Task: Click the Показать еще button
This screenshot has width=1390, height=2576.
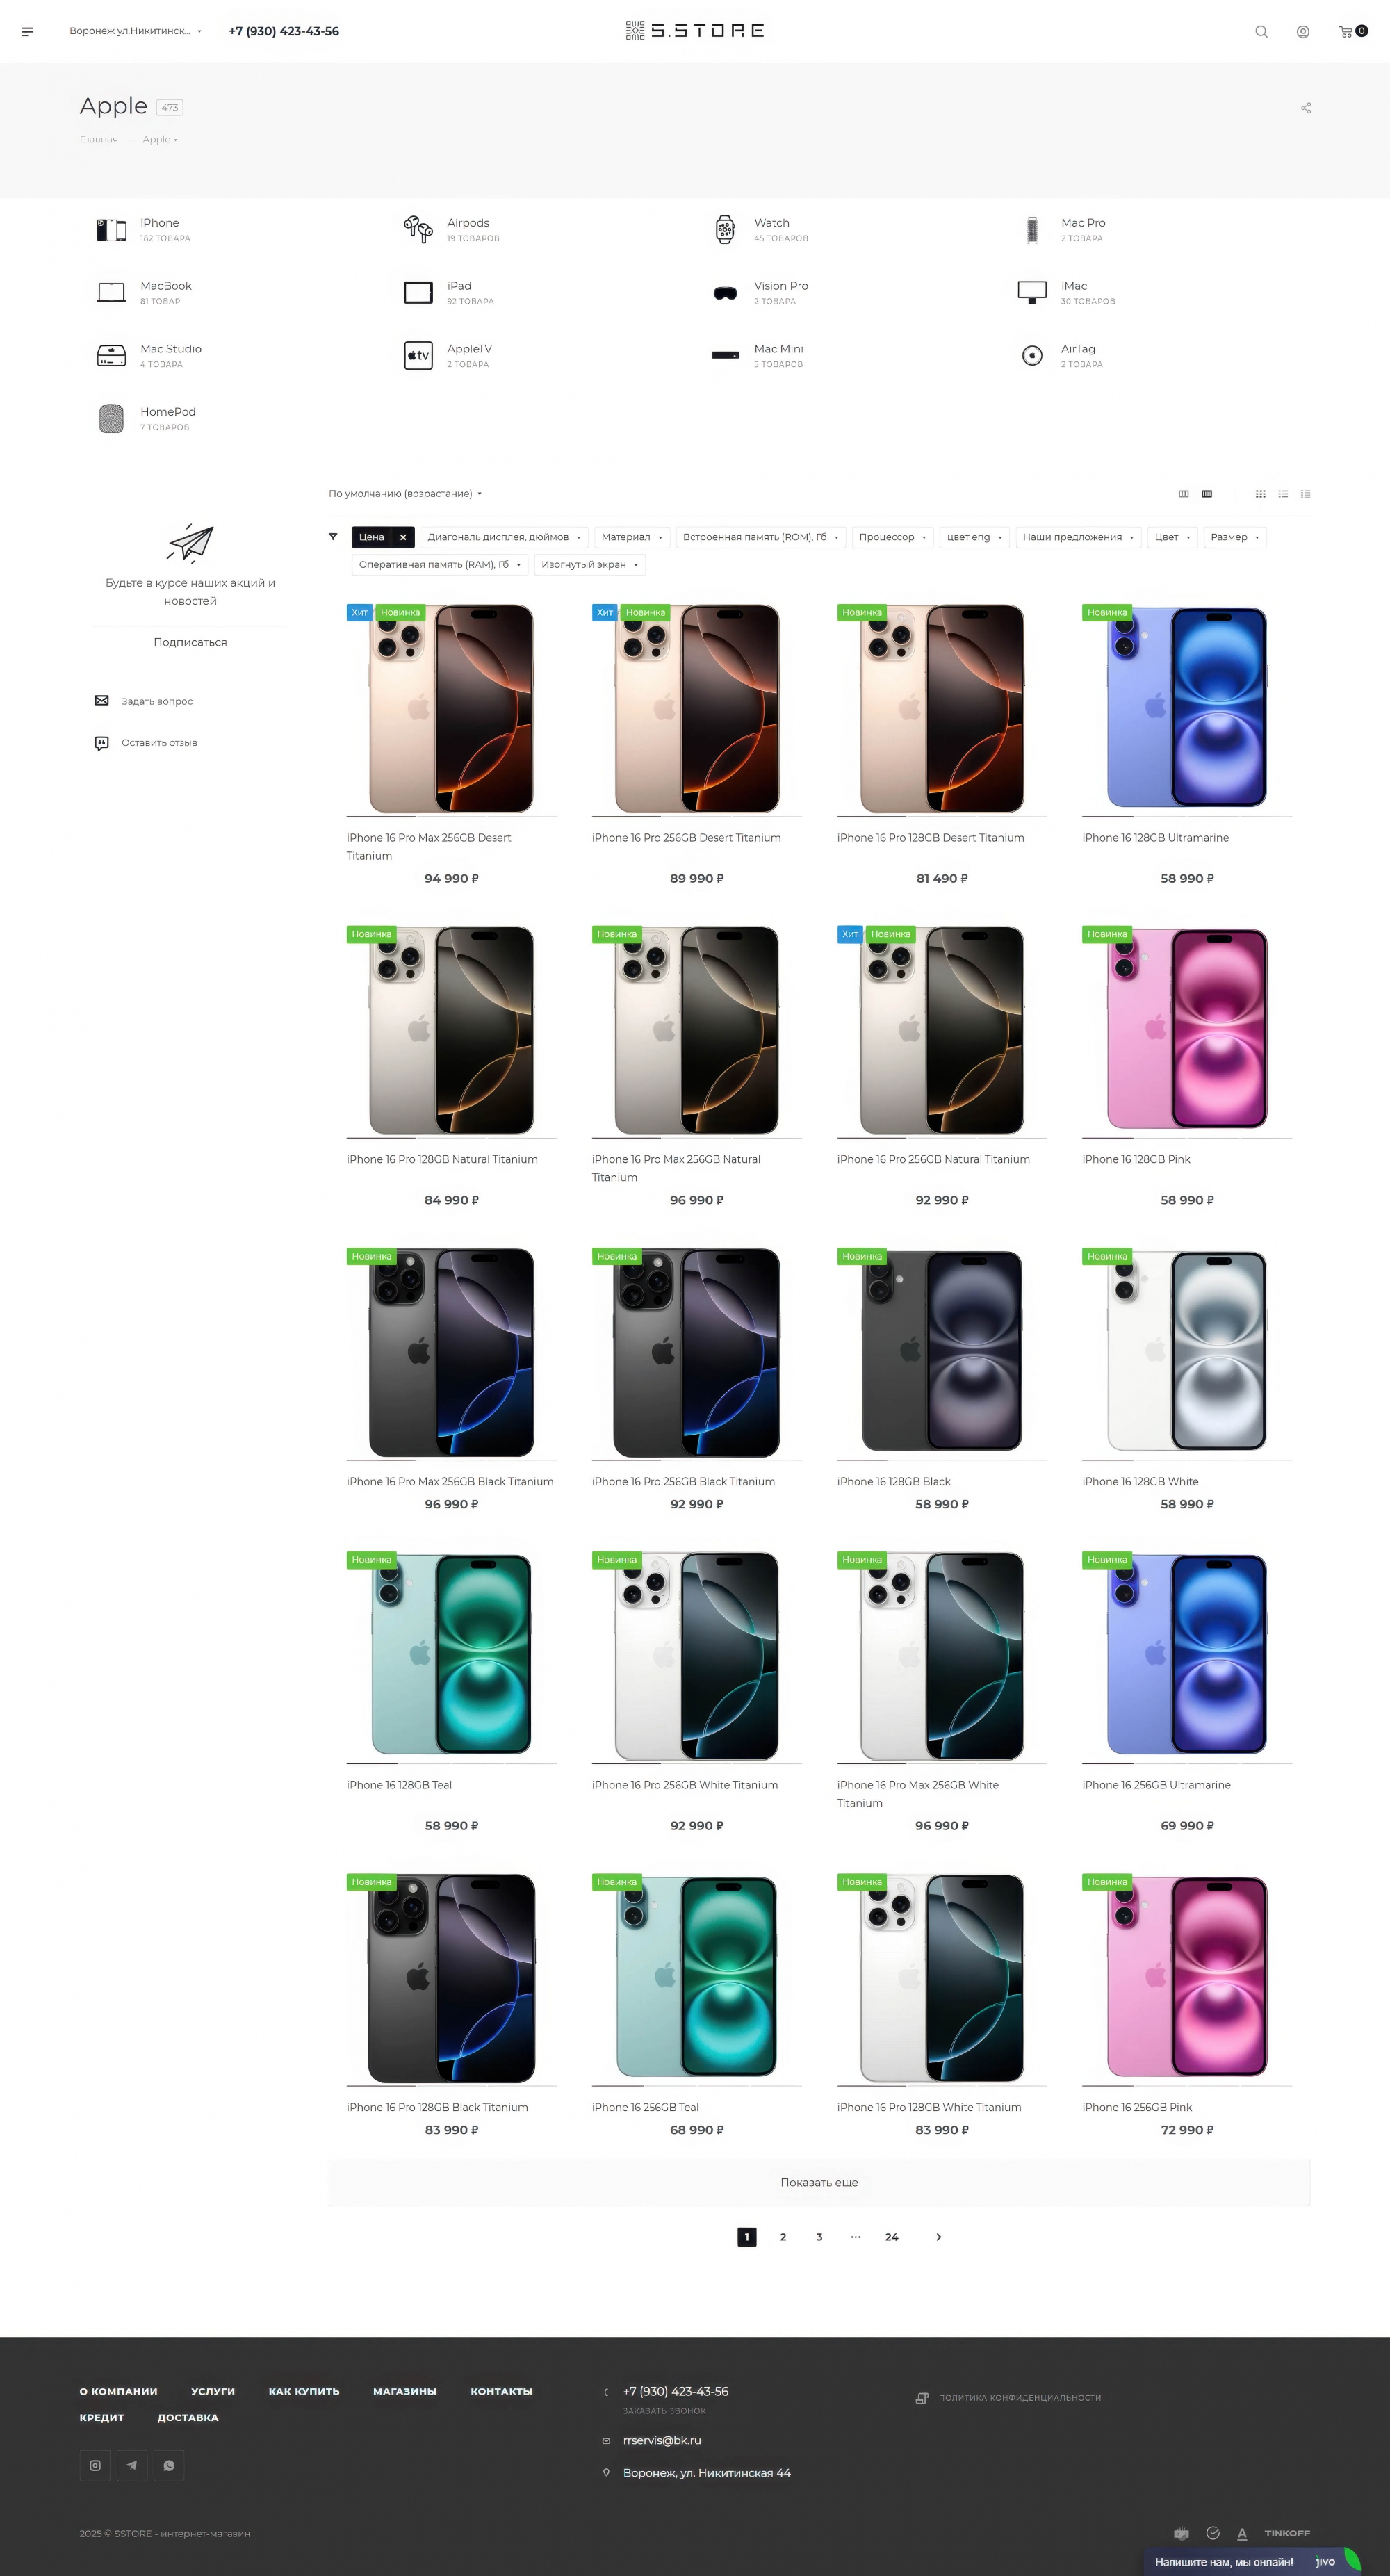Action: 819,2183
